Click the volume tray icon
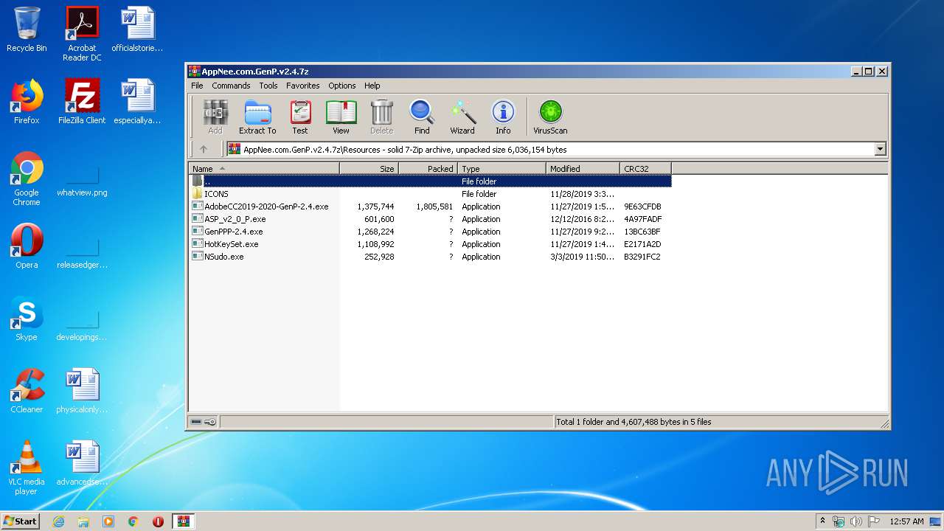 pos(856,521)
